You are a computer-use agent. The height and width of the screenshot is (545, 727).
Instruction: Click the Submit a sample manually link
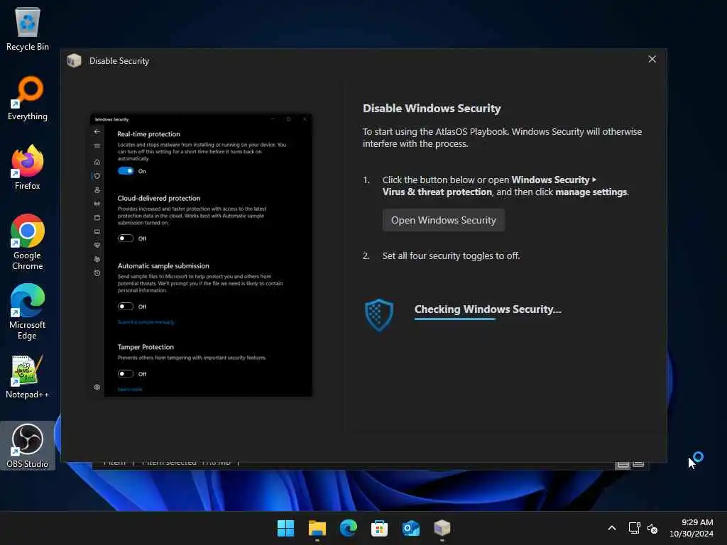(x=146, y=322)
